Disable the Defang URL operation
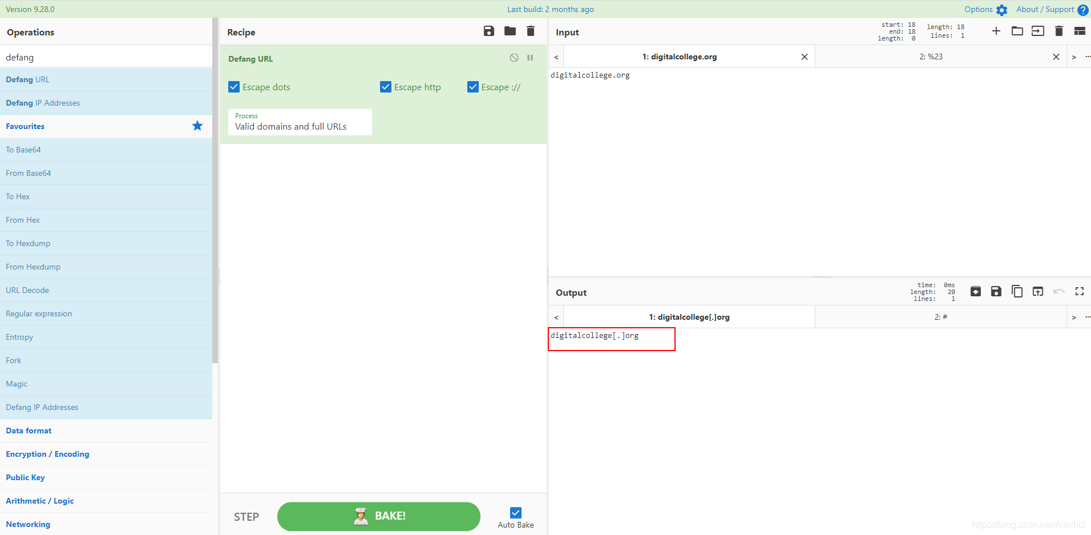This screenshot has width=1091, height=535. click(x=514, y=58)
